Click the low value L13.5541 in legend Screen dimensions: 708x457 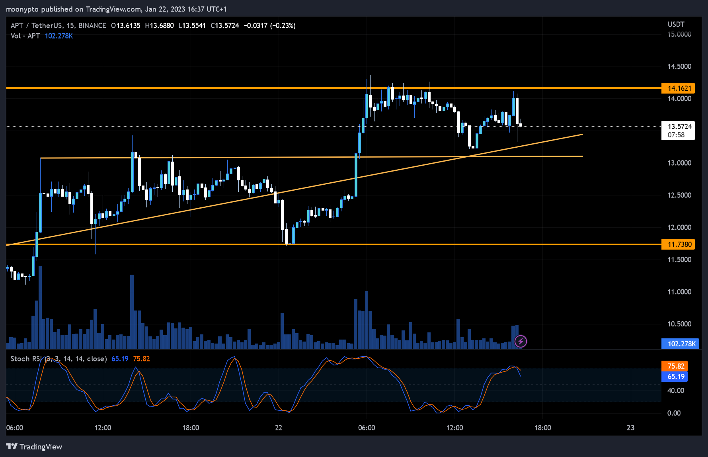click(192, 25)
